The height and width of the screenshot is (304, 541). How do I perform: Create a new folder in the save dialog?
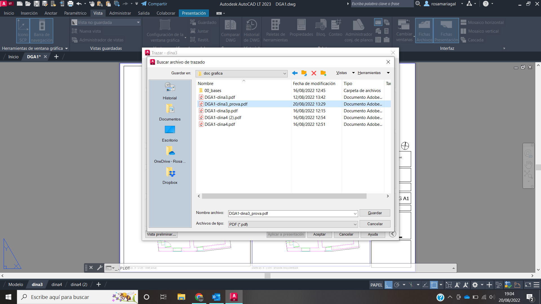323,73
